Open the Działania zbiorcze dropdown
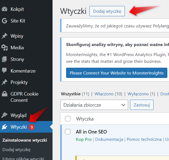Viewport: 169px width, 160px height. click(x=94, y=105)
